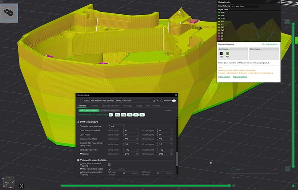Toggle the Advanced switch
298x190 pixels.
(x=174, y=101)
